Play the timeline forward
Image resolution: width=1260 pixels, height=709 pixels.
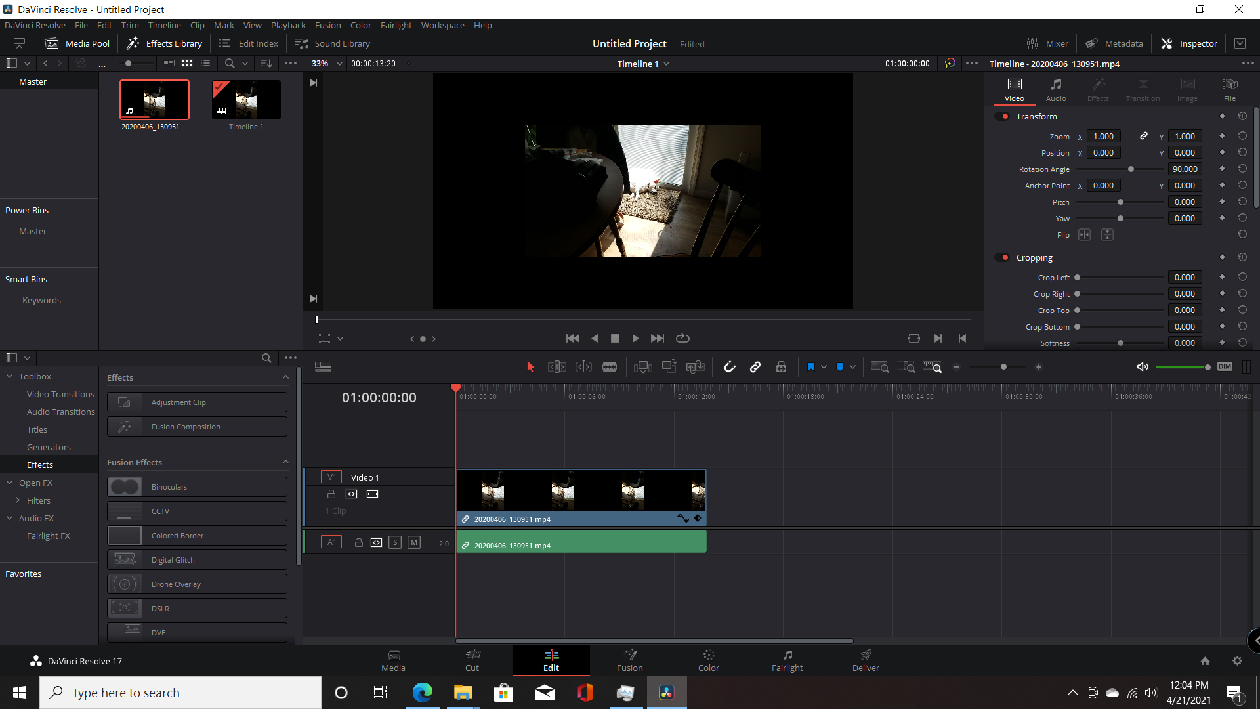tap(635, 339)
